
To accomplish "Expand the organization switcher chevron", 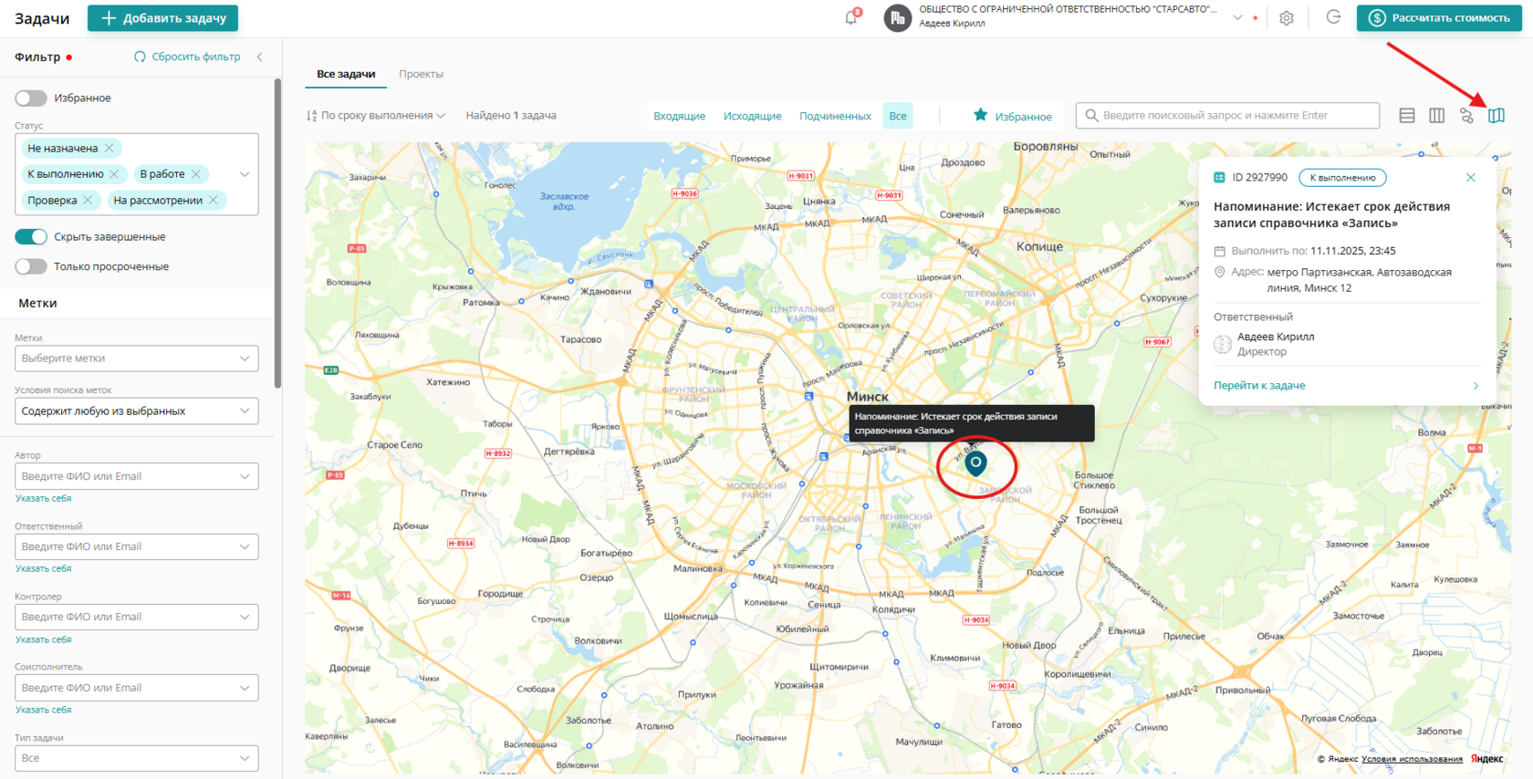I will [1237, 17].
